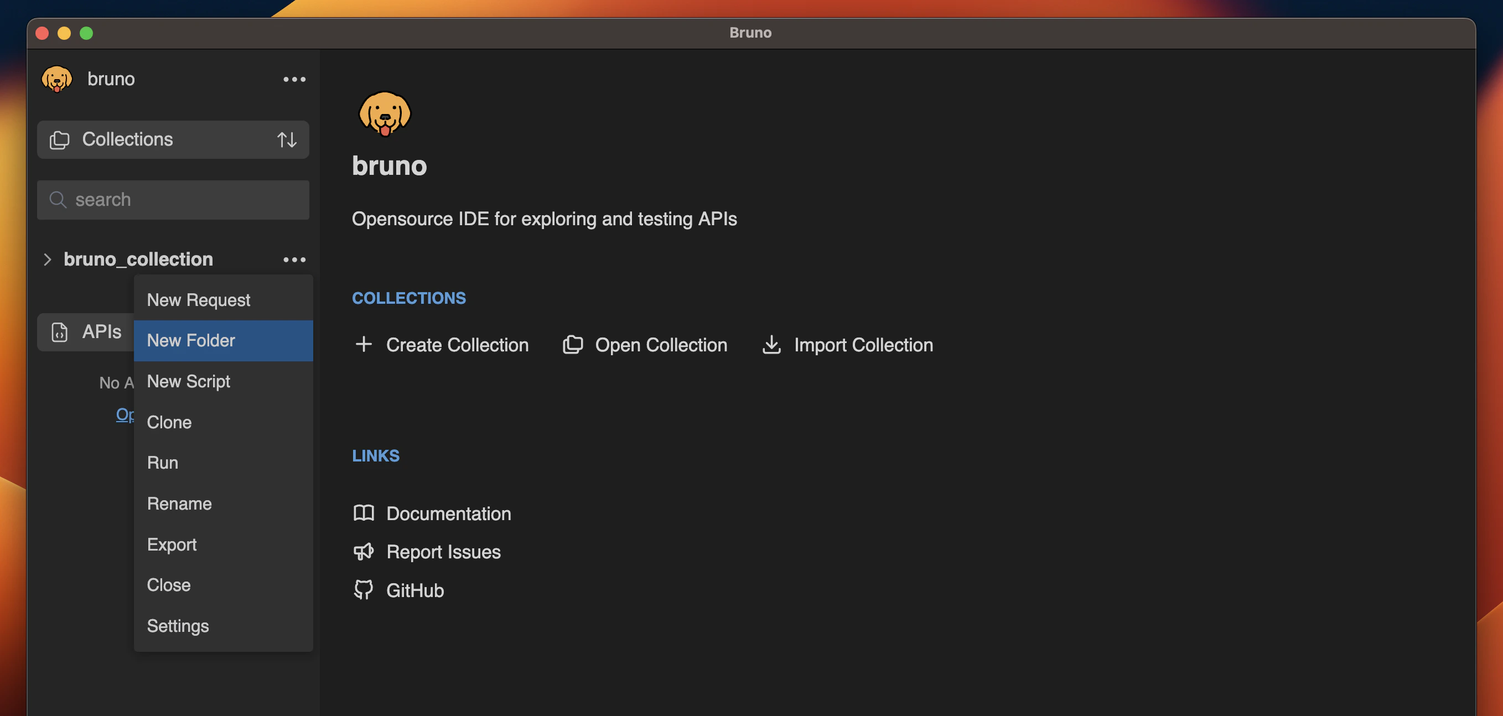Viewport: 1503px width, 716px height.
Task: Select the Collections section header
Action: [x=127, y=139]
